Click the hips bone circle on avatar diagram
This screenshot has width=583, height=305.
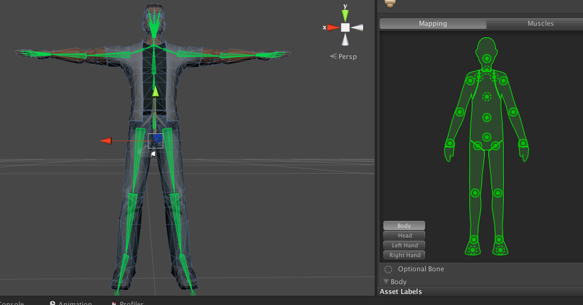click(487, 137)
